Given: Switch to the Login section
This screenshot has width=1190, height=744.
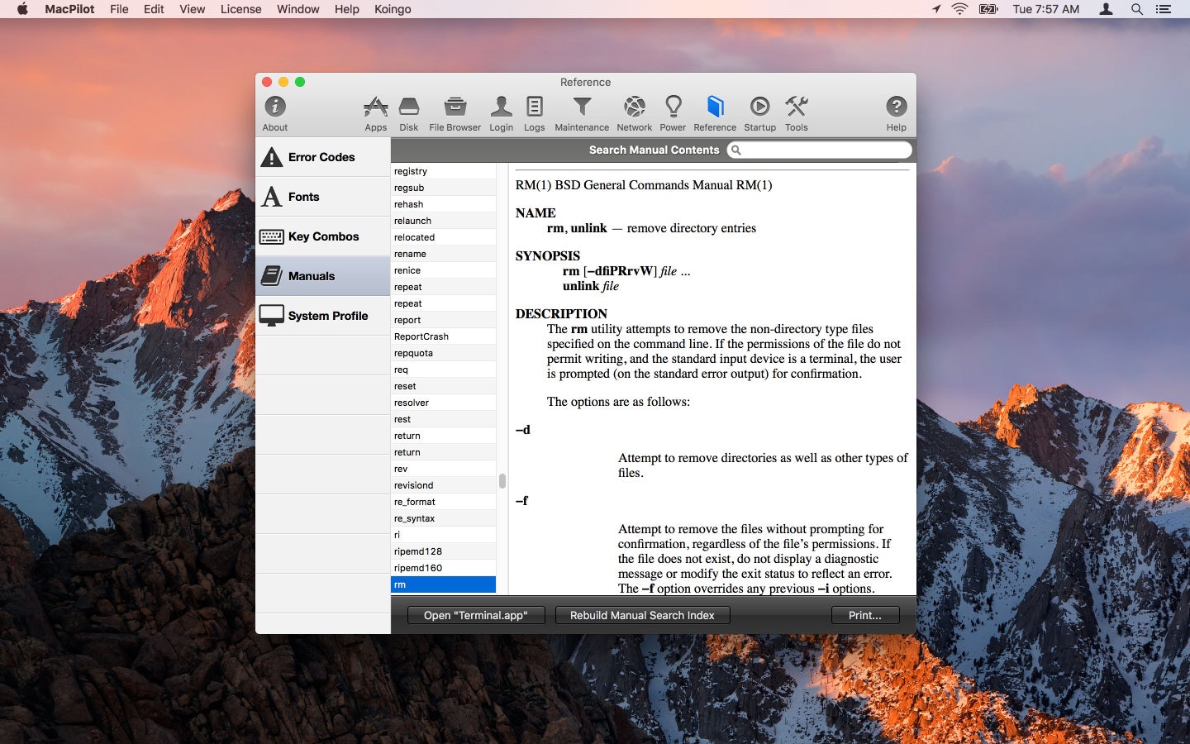Looking at the screenshot, I should pos(501,112).
